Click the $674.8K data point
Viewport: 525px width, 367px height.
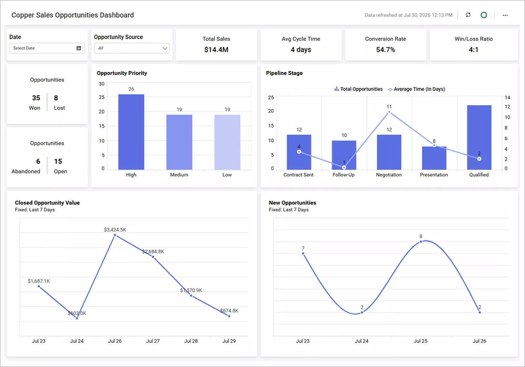pyautogui.click(x=229, y=316)
